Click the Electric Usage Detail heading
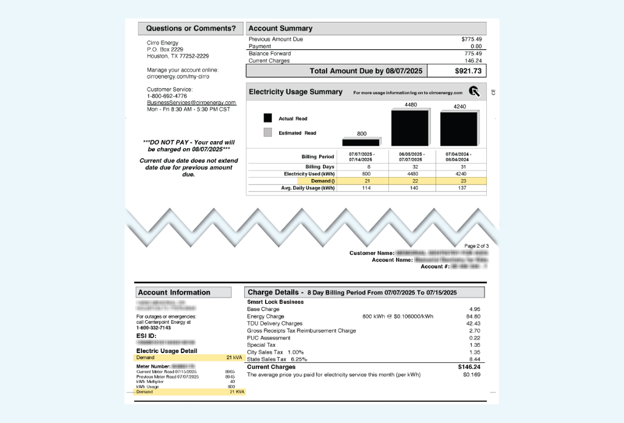This screenshot has width=624, height=423. coord(166,351)
